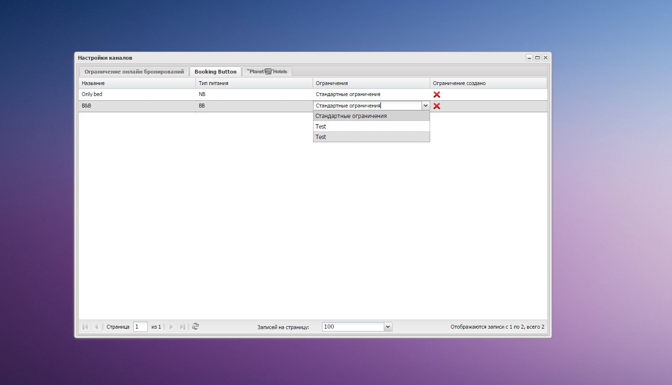Click the records-per-page field showing 100
The width and height of the screenshot is (672, 385).
[353, 327]
